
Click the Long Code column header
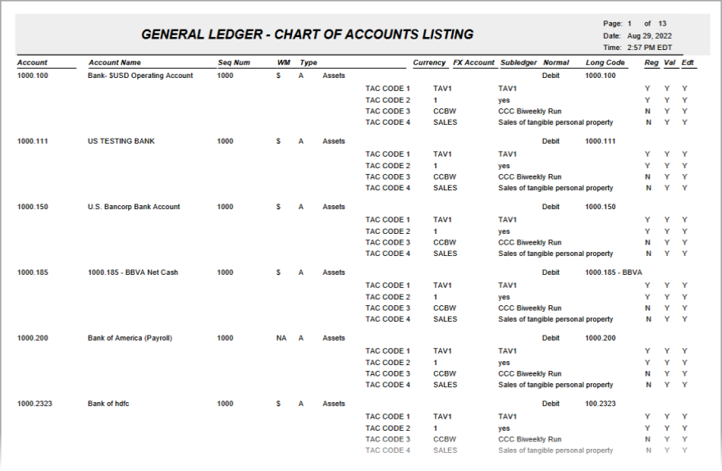click(605, 62)
